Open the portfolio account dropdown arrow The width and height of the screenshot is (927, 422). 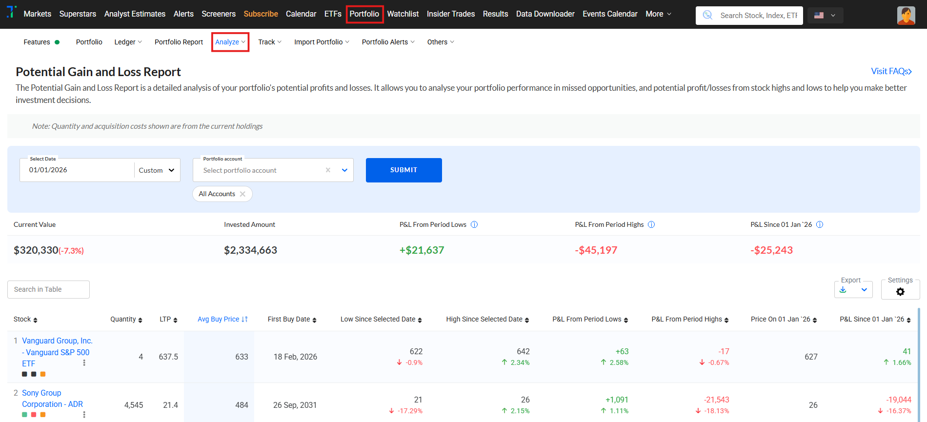tap(344, 170)
